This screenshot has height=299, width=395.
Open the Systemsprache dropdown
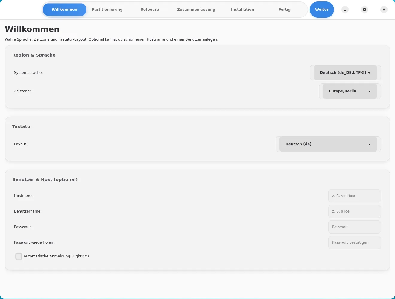[345, 73]
